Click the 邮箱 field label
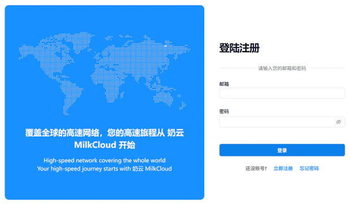Screen dimensions: 350x204 pos(224,84)
